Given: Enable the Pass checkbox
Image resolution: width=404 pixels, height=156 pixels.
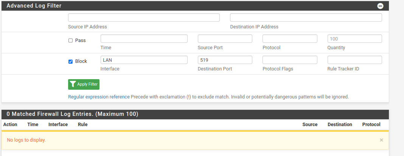Looking at the screenshot, I should pos(70,41).
